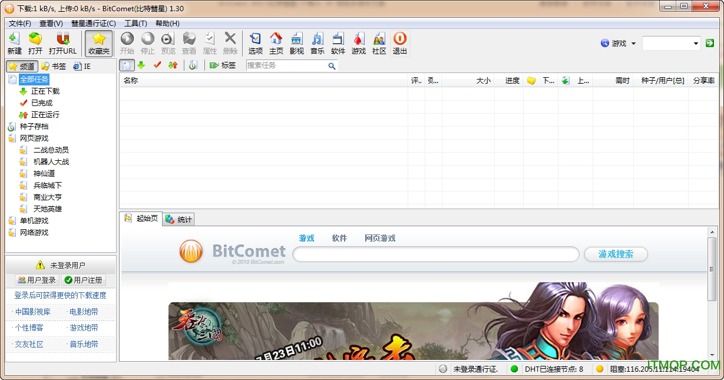Click the 打开URL toolbar icon
Viewport: 724px width, 380px height.
pyautogui.click(x=62, y=44)
